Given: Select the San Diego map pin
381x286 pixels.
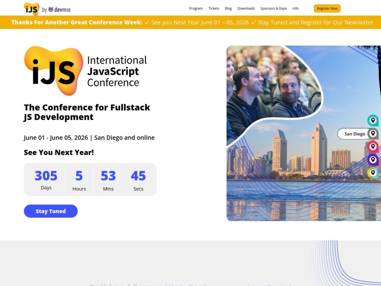Looking at the screenshot, I should [x=373, y=133].
